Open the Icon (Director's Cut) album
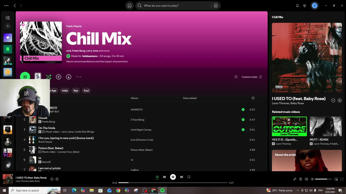 click(x=142, y=140)
